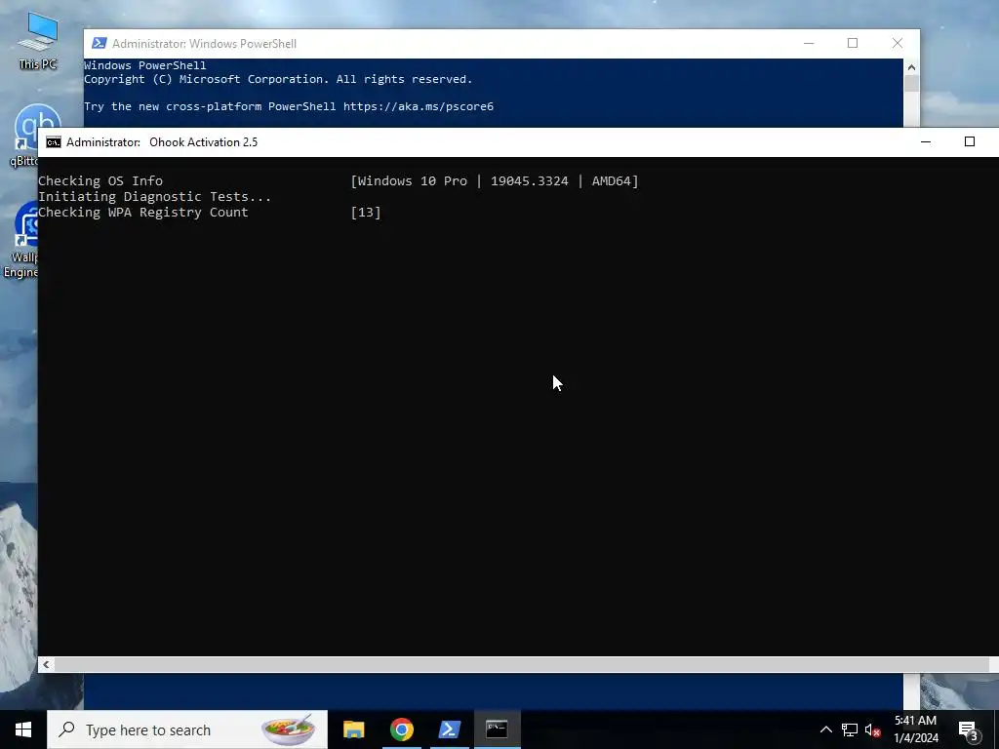Click the 'Windows 10 Pro' OS value

(x=413, y=180)
